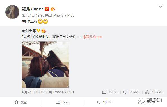Image resolution: width=167 pixels, height=107 pixels.
Task: Click the orange verified V badge beside Yinger
Action: pyautogui.click(x=47, y=9)
